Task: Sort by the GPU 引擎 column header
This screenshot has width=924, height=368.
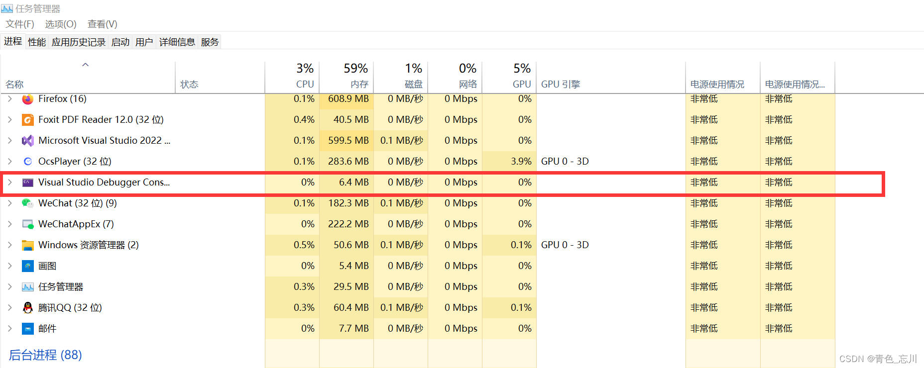Action: pyautogui.click(x=611, y=77)
